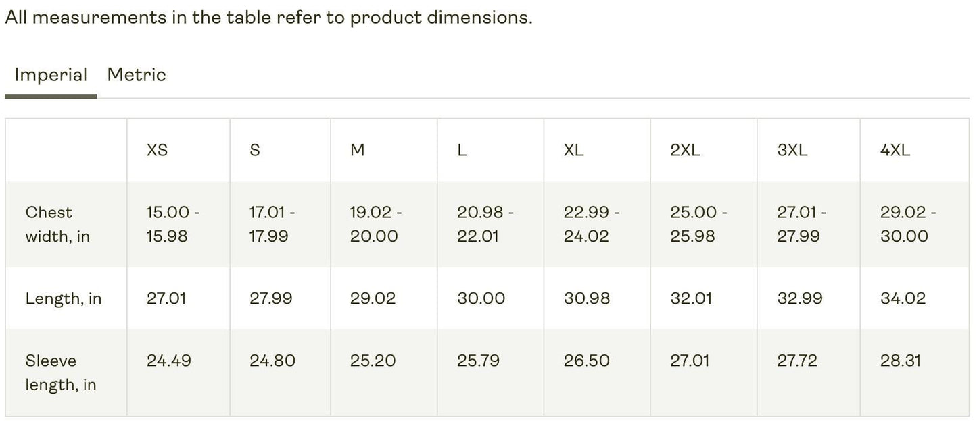
Task: Click the Chest width row label
Action: point(57,224)
